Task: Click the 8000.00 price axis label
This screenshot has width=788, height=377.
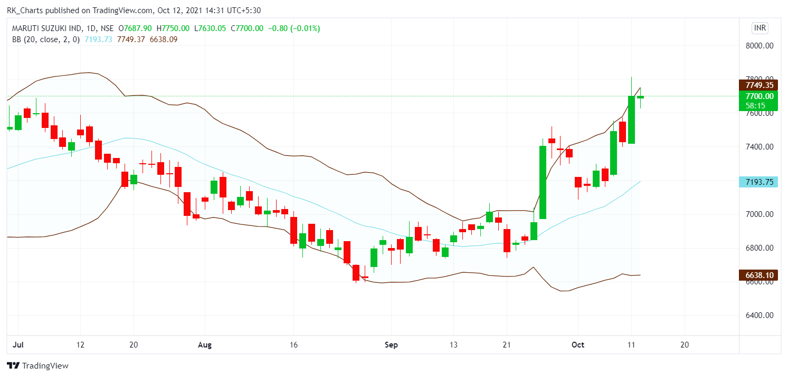Action: (x=759, y=46)
